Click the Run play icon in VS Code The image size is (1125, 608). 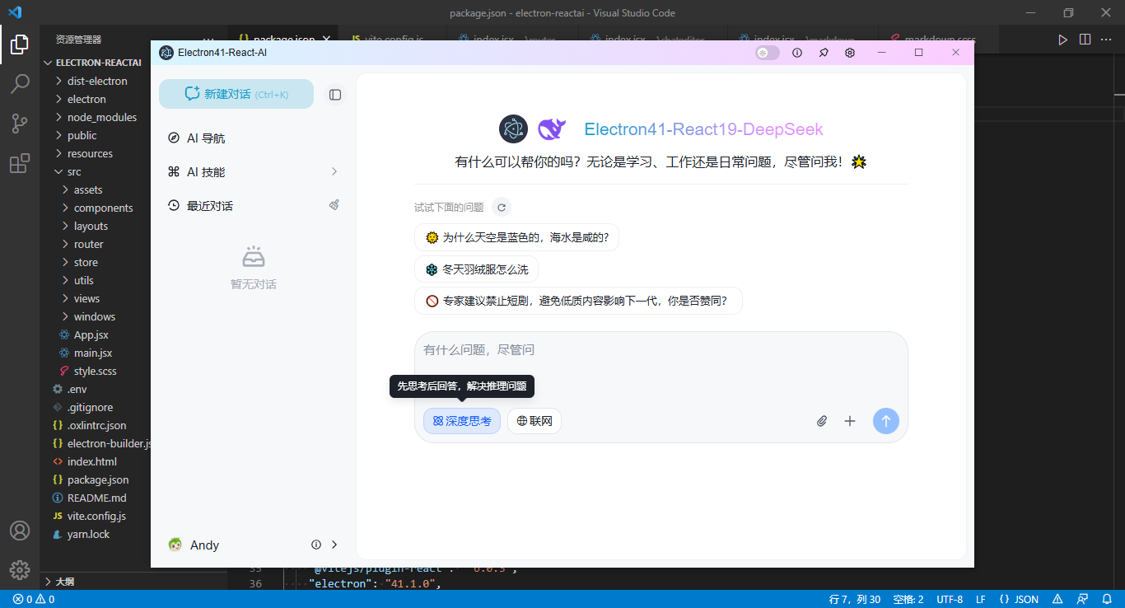1062,40
